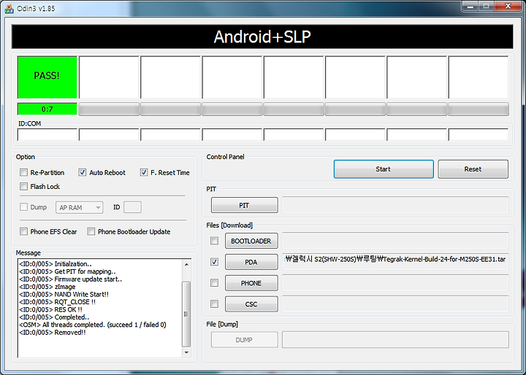The image size is (526, 375).
Task: Close the Odin3 window
Action: click(508, 7)
